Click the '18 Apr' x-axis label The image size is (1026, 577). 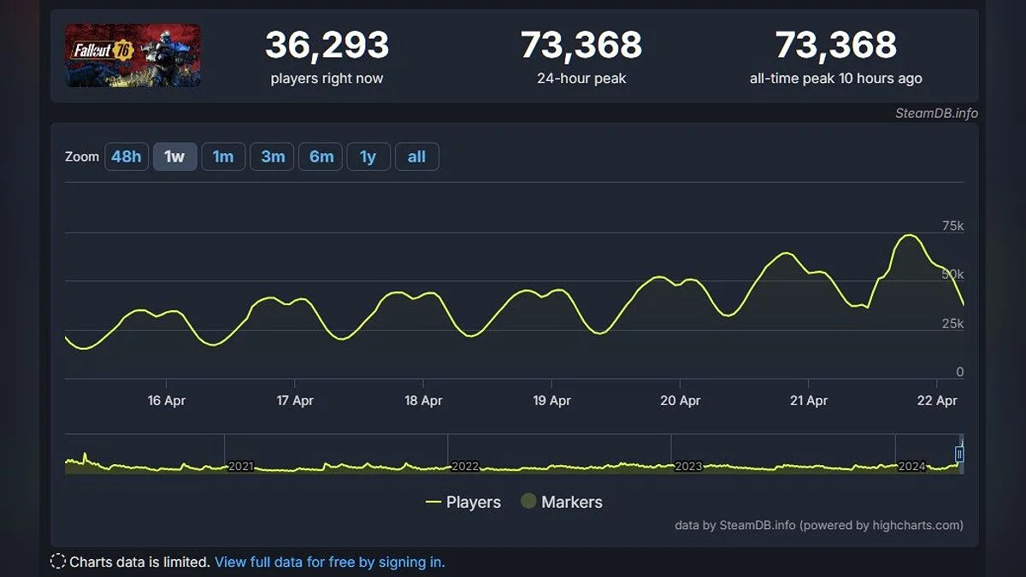[423, 400]
